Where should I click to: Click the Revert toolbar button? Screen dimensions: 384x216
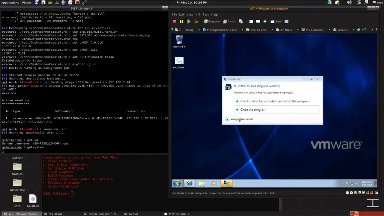tap(229, 21)
